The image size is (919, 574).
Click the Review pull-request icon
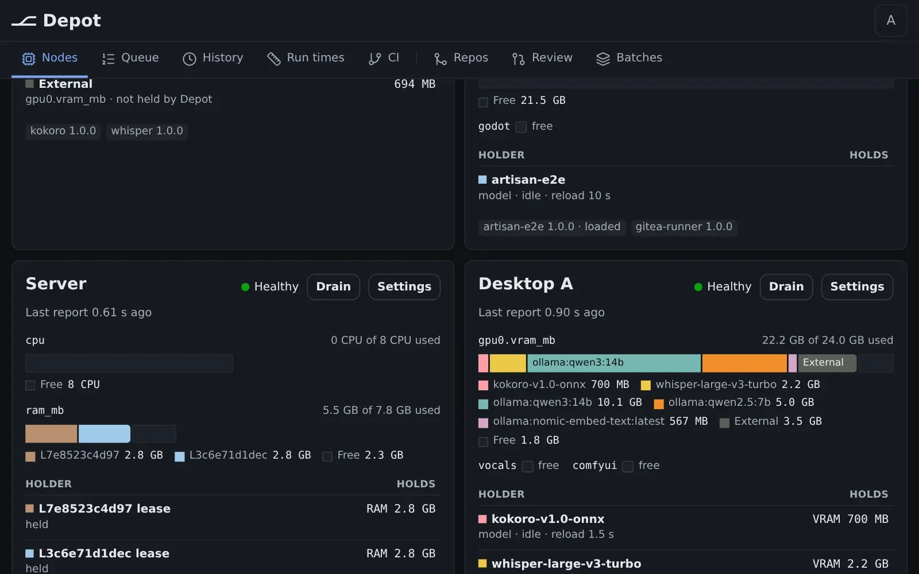(519, 59)
